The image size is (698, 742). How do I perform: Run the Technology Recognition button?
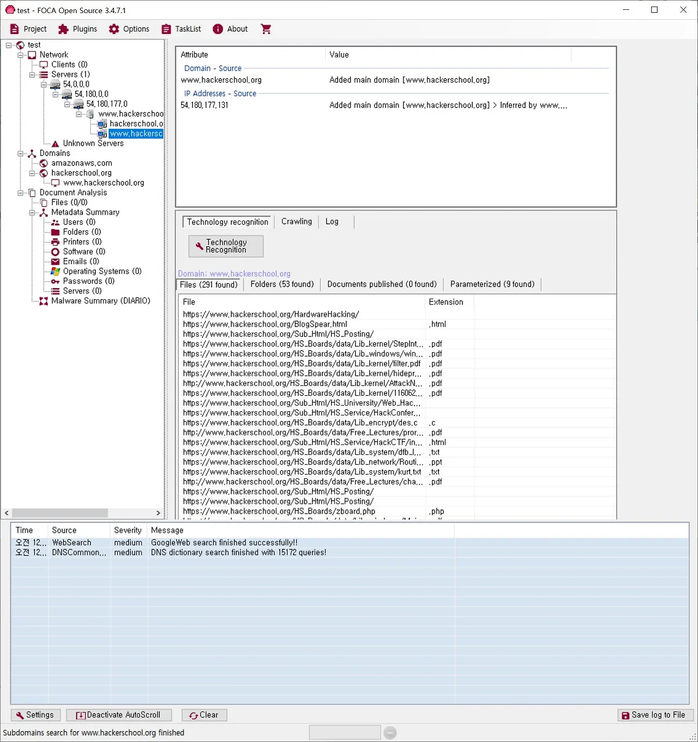pyautogui.click(x=226, y=246)
